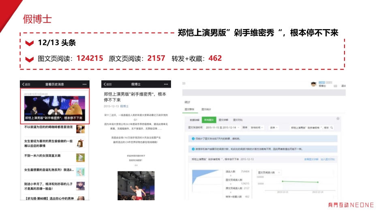Click the info icon beside the 7-day data notice
The height and width of the screenshot is (216, 385).
point(193,139)
